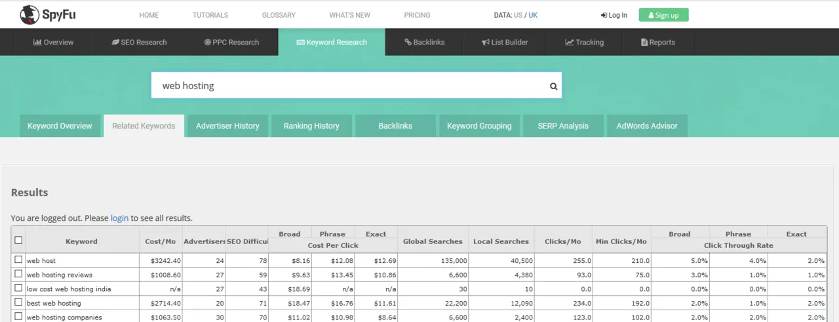
Task: Click the search magnifier icon
Action: click(x=553, y=86)
